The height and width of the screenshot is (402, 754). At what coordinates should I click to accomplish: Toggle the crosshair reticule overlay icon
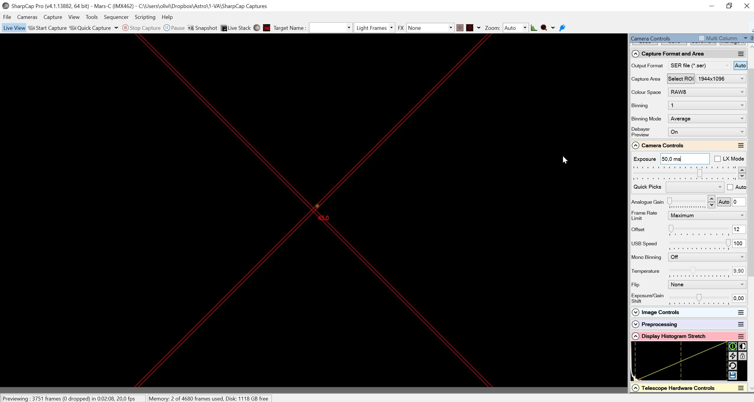click(470, 28)
